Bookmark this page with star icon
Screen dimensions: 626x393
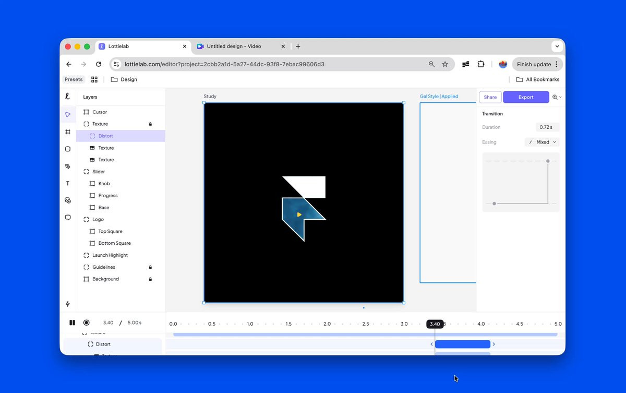[445, 64]
